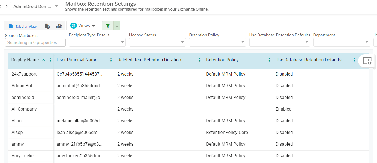The height and width of the screenshot is (163, 377).
Task: Open Display Name column options menu
Action: point(50,60)
